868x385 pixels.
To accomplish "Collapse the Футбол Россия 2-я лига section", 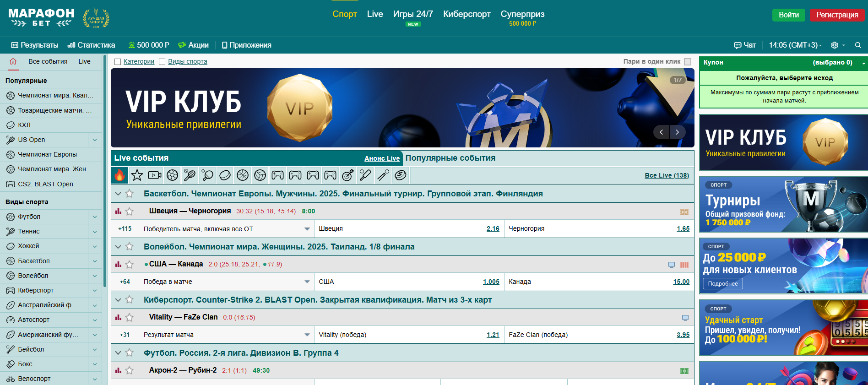I will (118, 353).
